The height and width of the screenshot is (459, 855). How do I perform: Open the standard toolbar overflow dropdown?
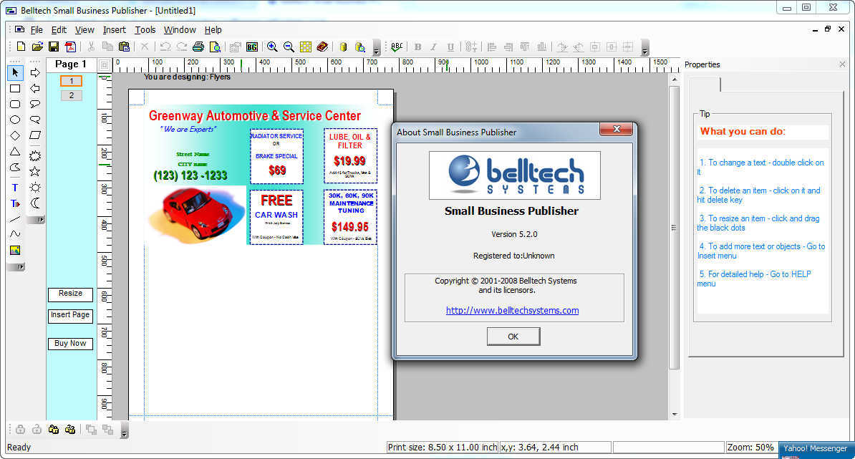tap(376, 52)
